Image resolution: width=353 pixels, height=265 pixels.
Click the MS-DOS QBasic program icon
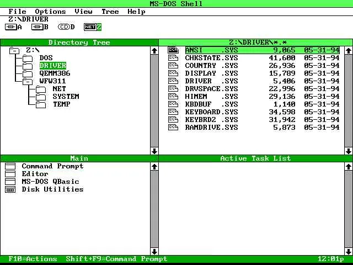click(x=10, y=182)
